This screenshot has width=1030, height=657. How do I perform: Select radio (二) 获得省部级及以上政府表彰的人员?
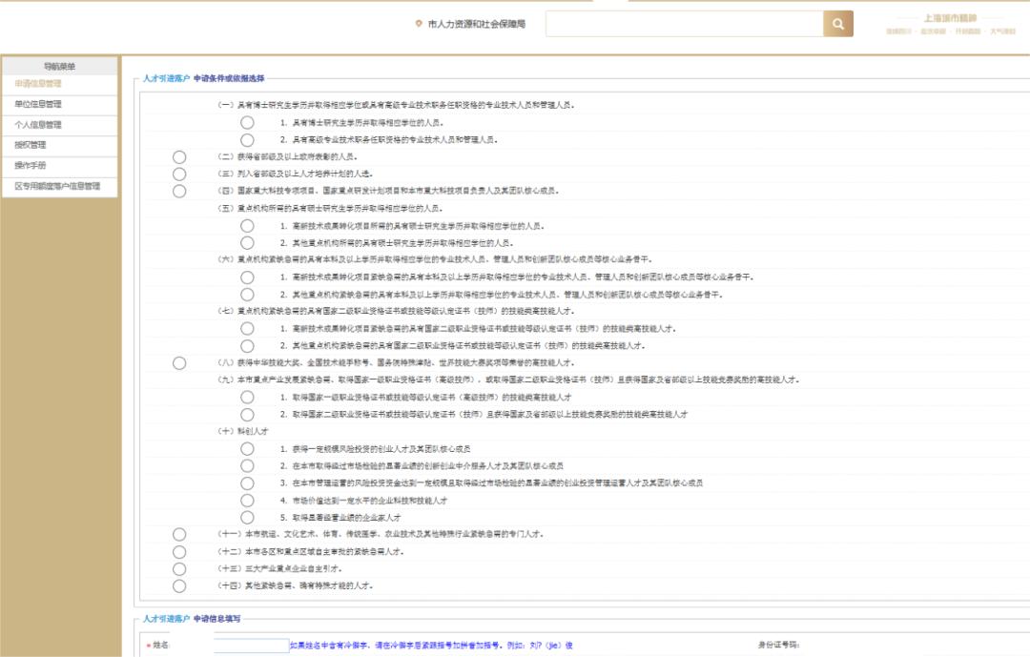pyautogui.click(x=179, y=157)
